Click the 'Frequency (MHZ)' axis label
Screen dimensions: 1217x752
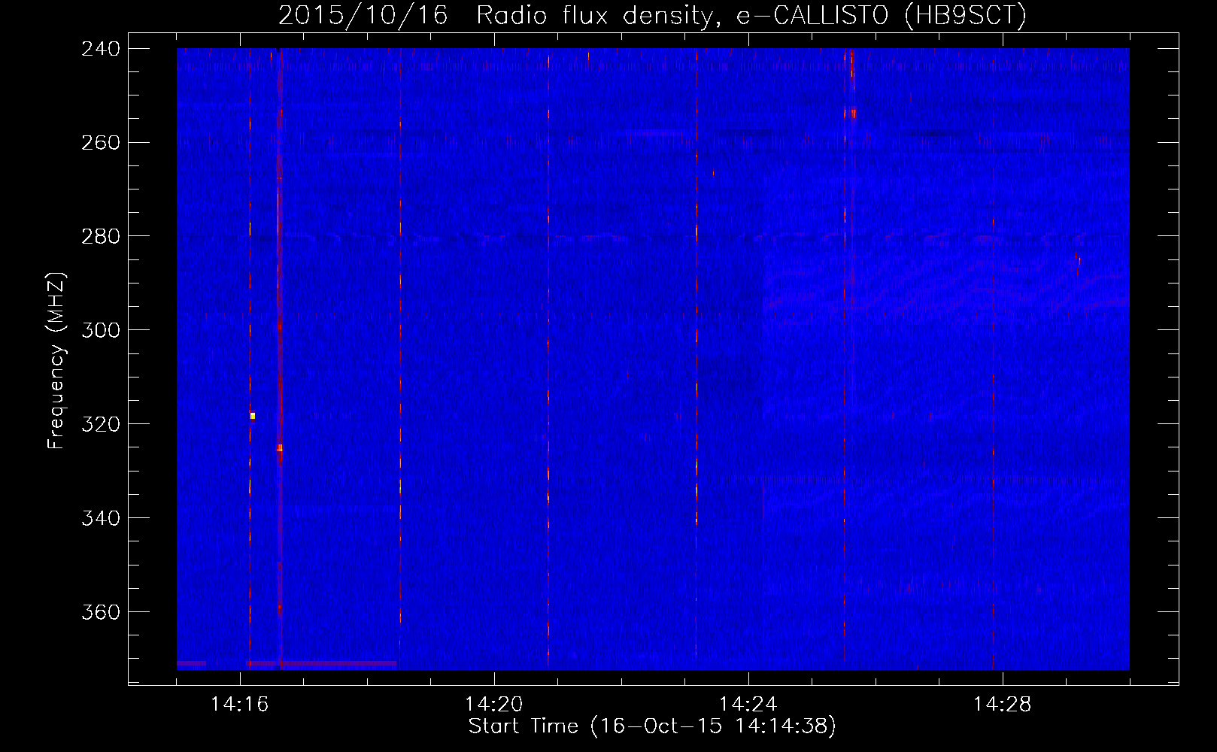pyautogui.click(x=56, y=361)
